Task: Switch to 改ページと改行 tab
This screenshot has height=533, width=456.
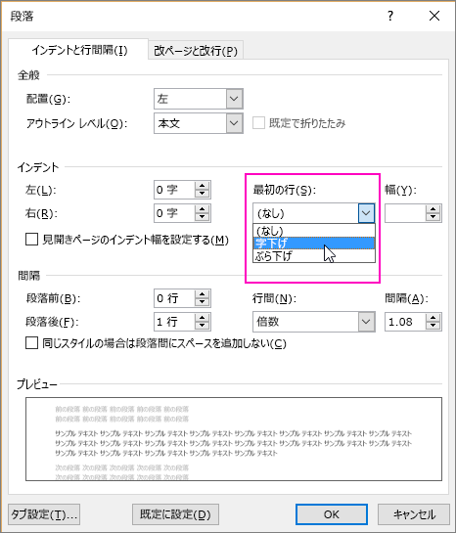Action: tap(196, 51)
